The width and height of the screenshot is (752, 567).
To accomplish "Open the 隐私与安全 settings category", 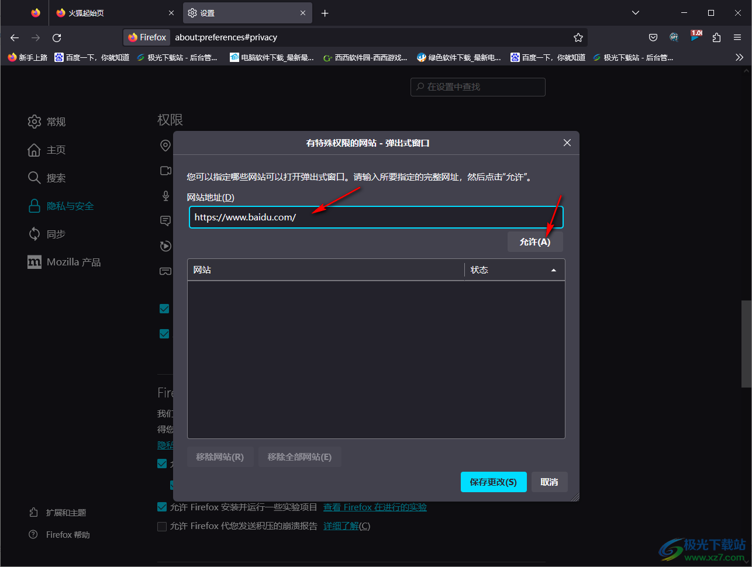I will tap(61, 206).
